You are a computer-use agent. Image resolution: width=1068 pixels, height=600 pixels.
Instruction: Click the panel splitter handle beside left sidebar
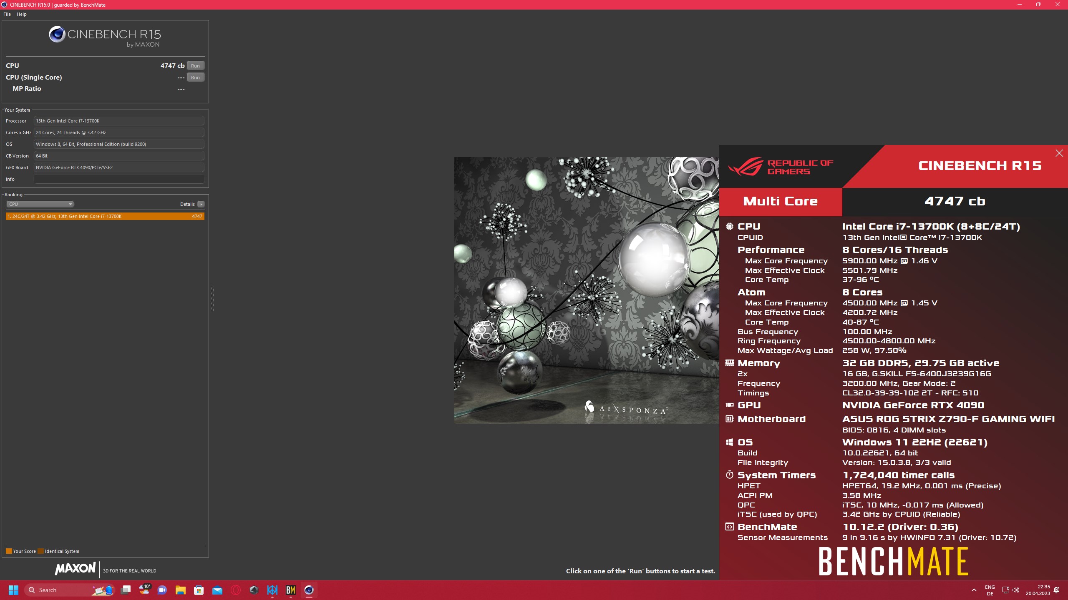pos(212,299)
